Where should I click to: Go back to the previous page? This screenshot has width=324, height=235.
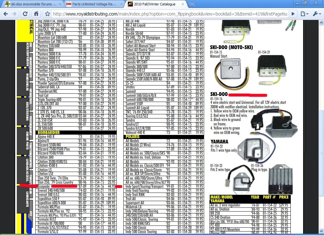click(x=5, y=14)
